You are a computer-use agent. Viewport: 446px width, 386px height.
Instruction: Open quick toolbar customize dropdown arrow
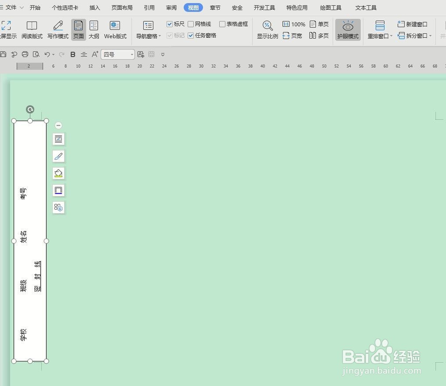[x=163, y=54]
